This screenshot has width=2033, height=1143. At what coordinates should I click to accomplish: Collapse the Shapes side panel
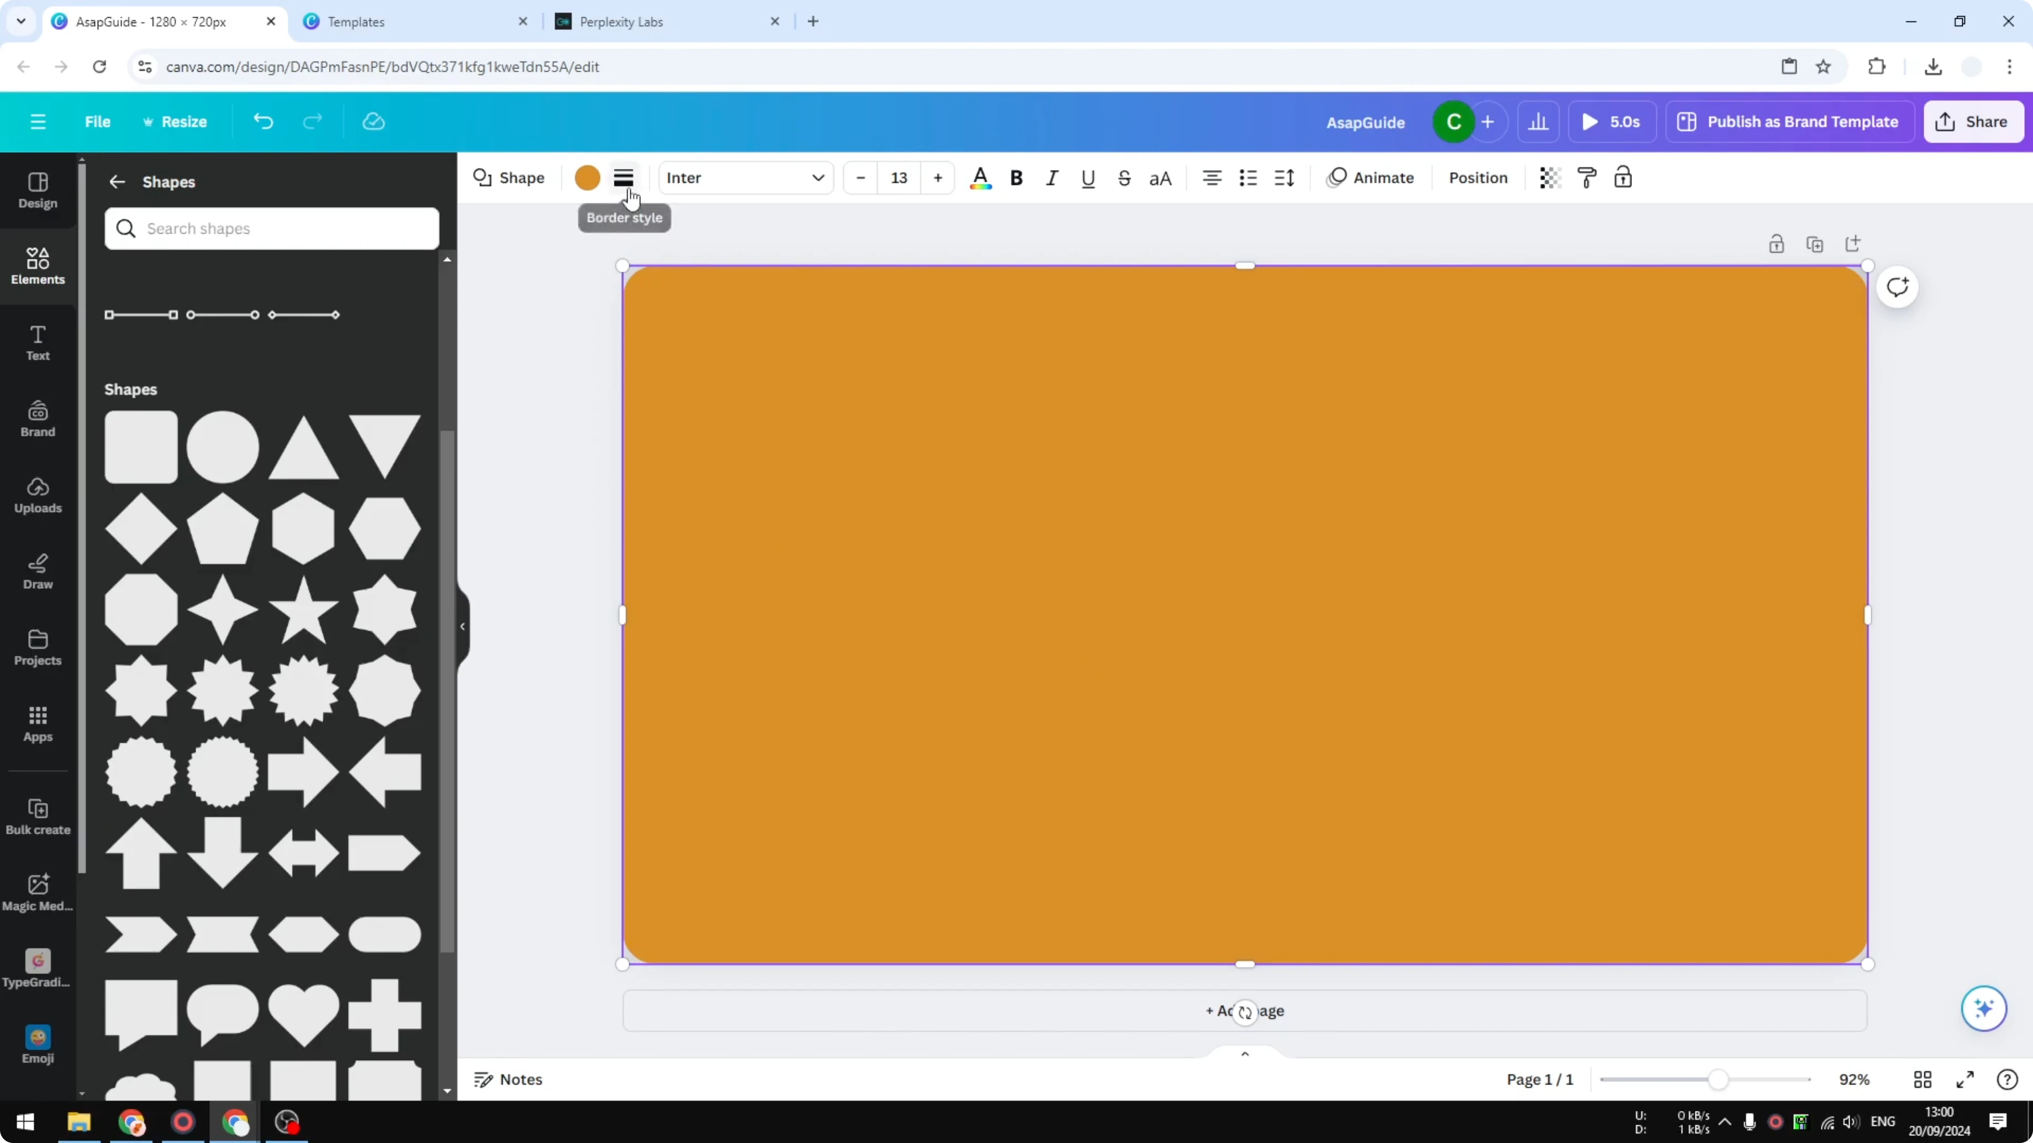pos(462,626)
